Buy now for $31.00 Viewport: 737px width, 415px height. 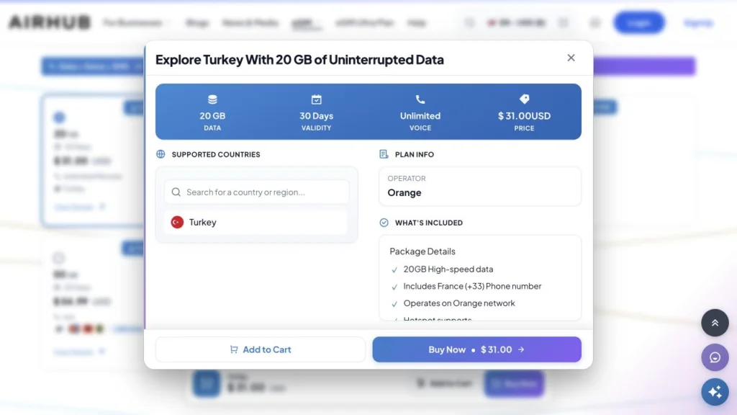coord(476,349)
